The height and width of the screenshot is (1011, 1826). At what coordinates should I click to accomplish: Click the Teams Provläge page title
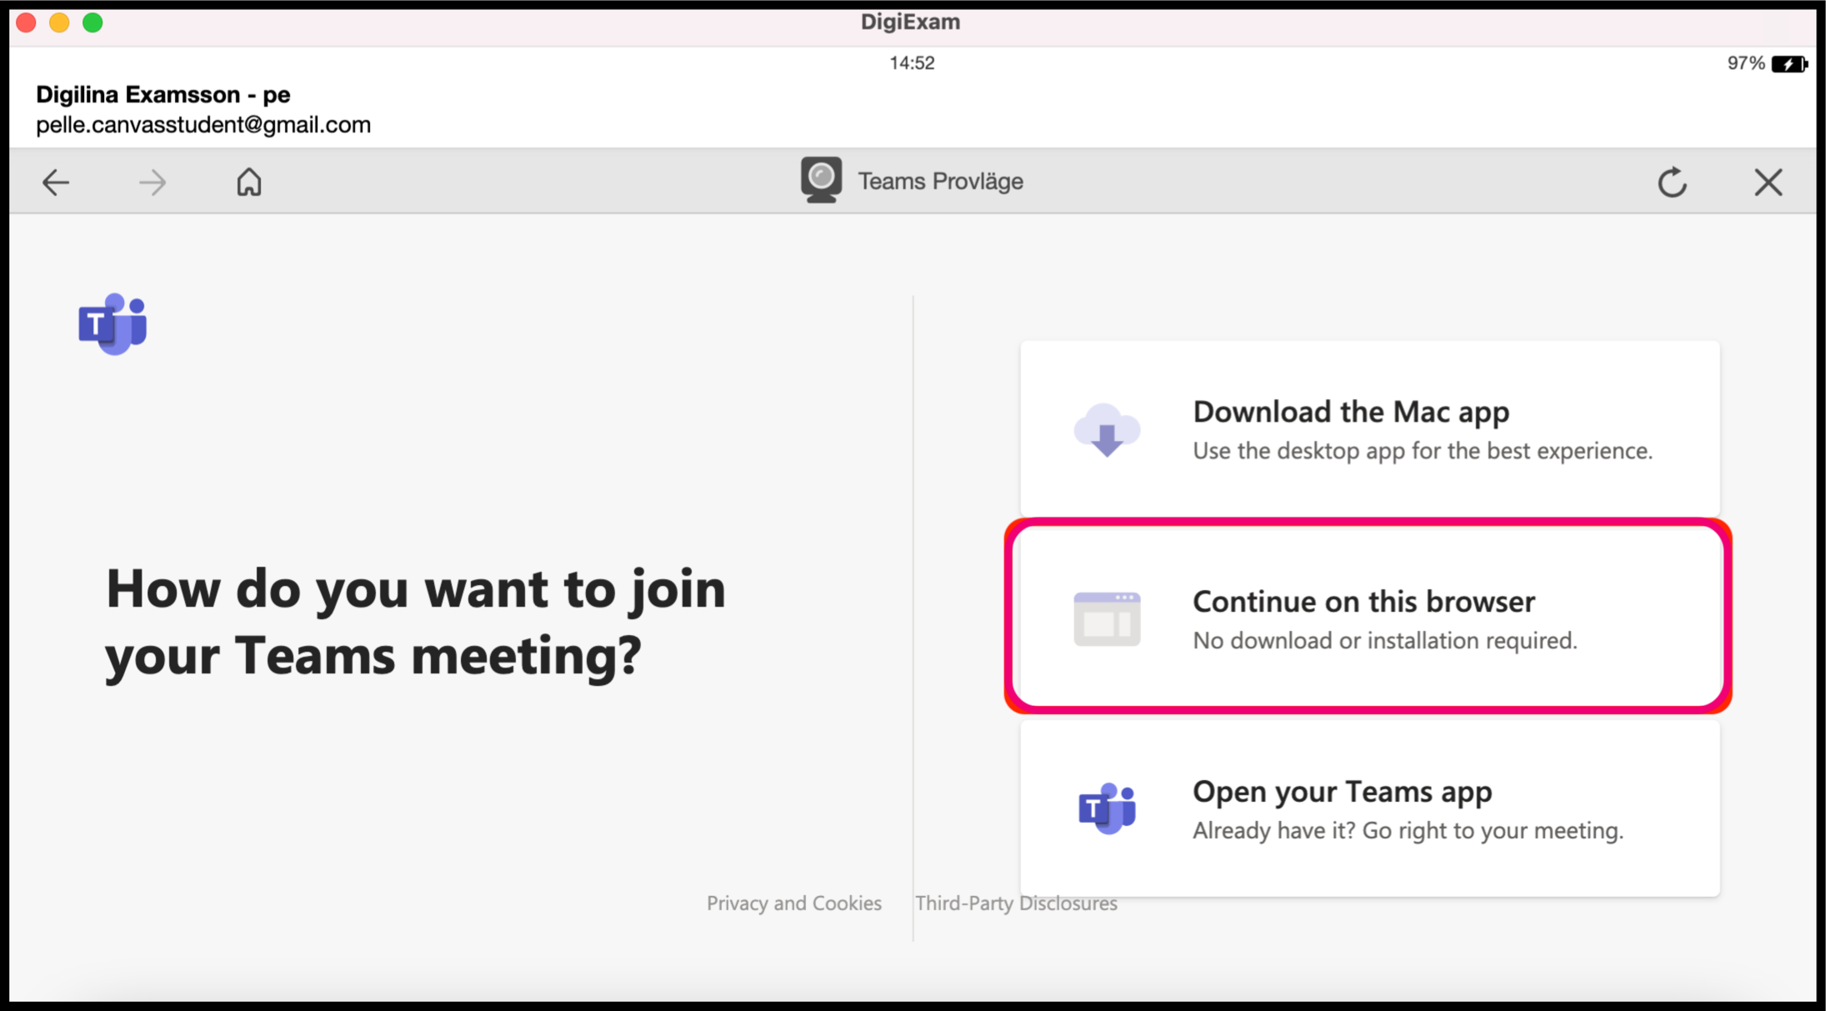pyautogui.click(x=941, y=181)
